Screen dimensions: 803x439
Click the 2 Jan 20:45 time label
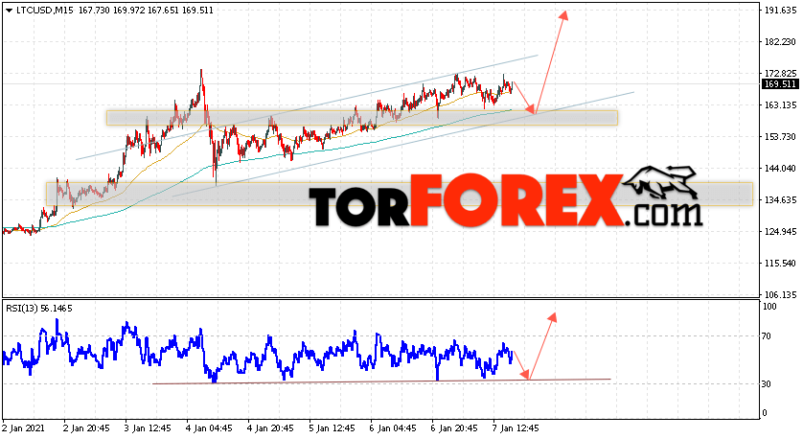click(86, 428)
